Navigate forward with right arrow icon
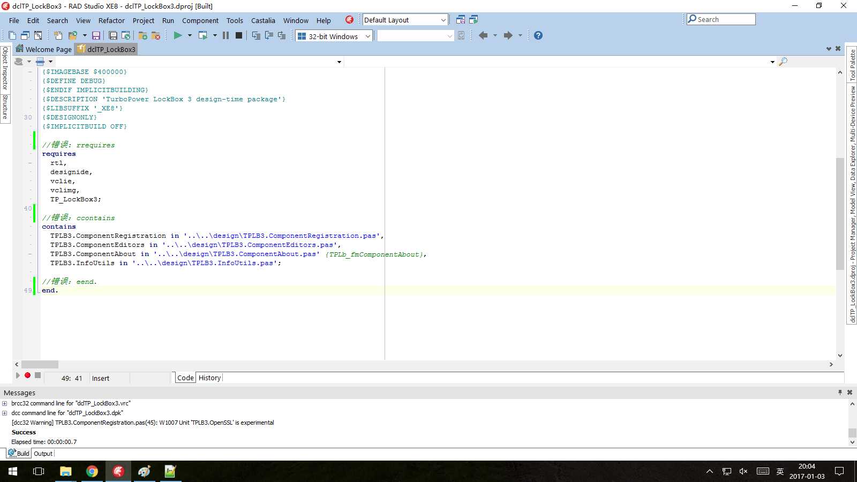This screenshot has height=482, width=857. 508,35
